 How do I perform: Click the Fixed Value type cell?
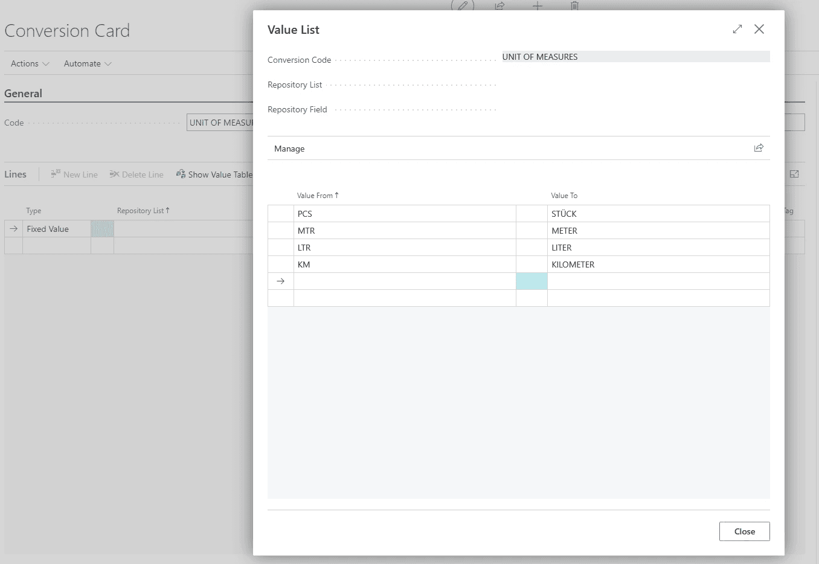pos(57,229)
